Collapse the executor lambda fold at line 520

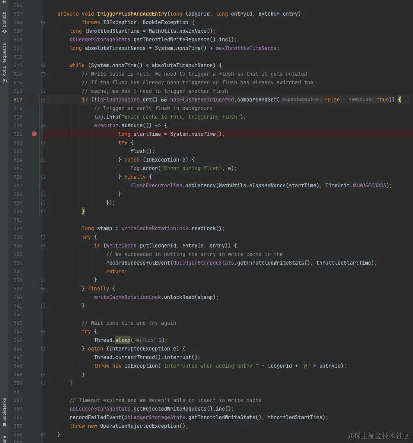point(43,125)
